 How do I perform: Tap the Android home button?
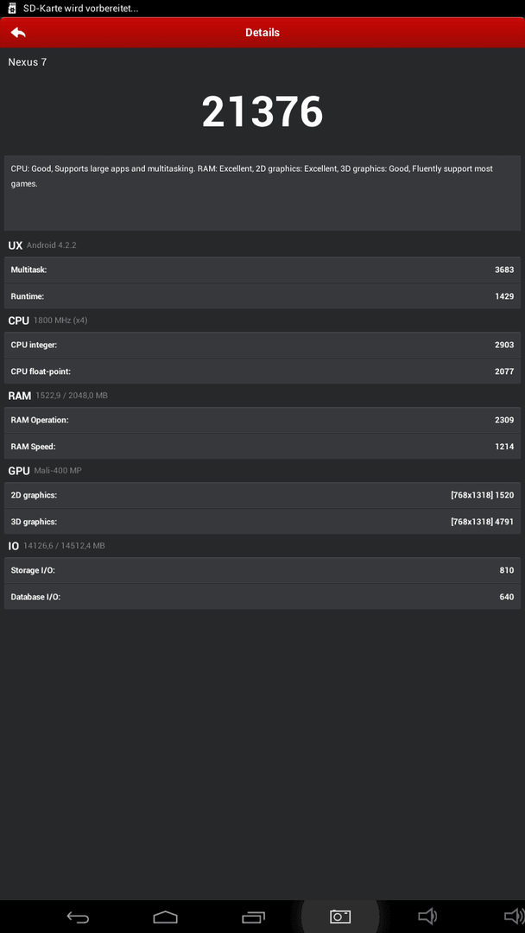[x=165, y=917]
